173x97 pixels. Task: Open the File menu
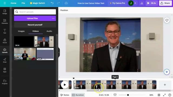(23, 3)
